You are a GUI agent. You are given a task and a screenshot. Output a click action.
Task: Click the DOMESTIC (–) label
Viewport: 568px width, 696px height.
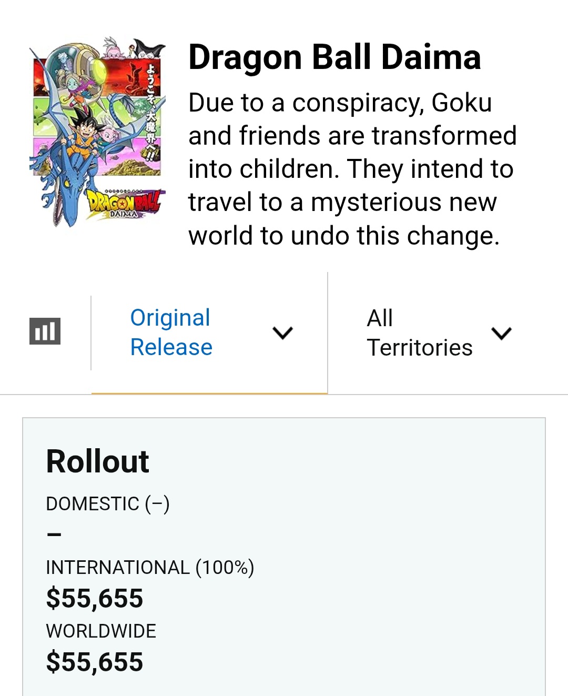click(108, 504)
